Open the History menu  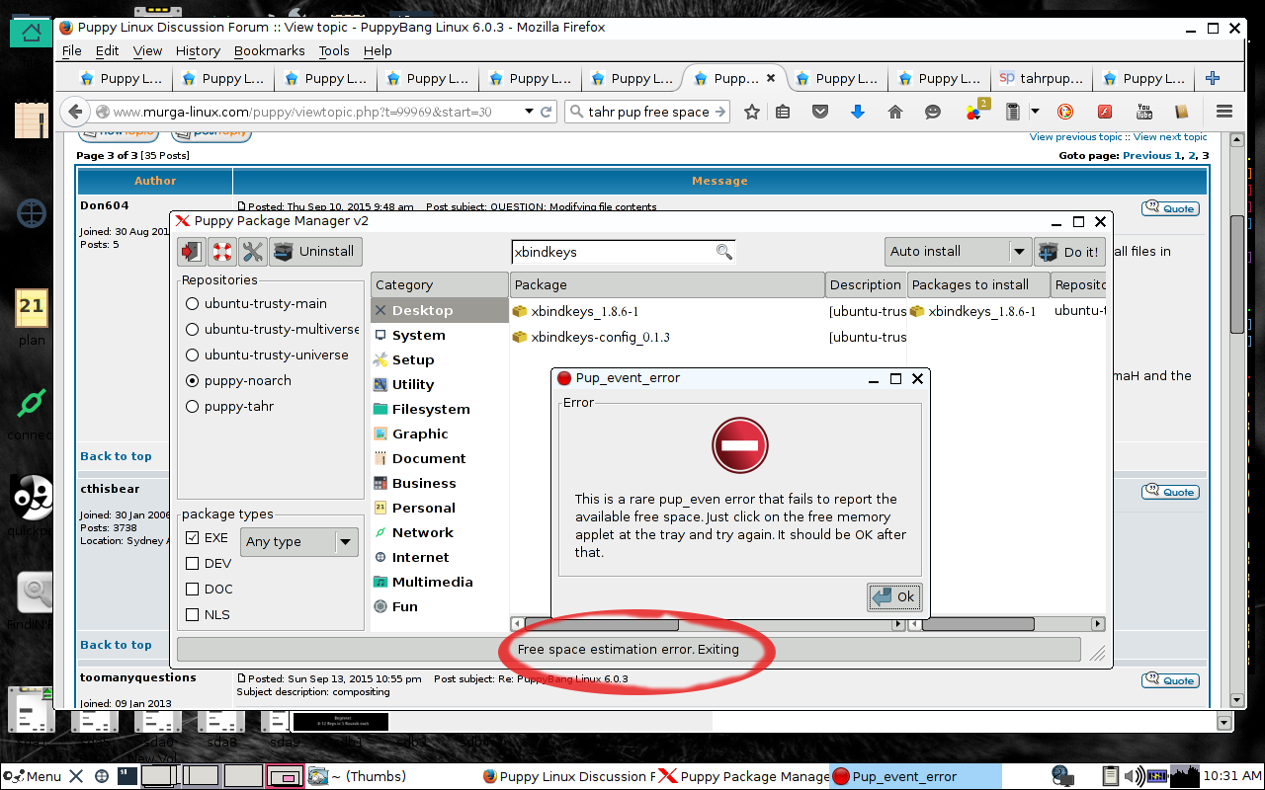[198, 50]
